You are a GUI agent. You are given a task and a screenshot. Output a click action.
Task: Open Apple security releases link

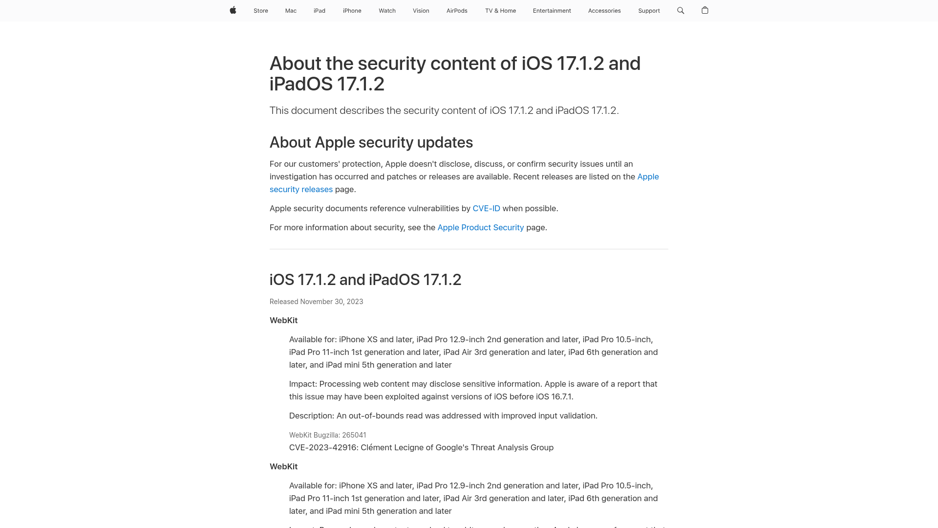pyautogui.click(x=464, y=182)
